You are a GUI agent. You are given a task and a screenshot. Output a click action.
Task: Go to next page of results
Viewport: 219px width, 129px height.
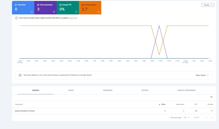pyautogui.click(x=212, y=117)
